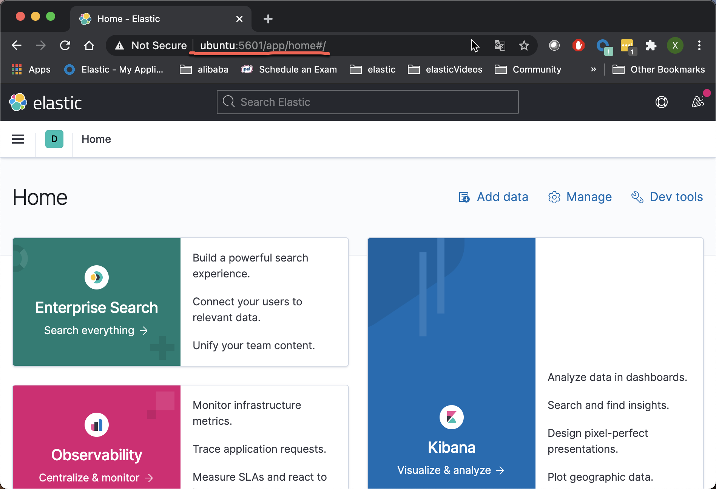Open the Community bookmarks folder
The width and height of the screenshot is (716, 489).
[x=528, y=69]
